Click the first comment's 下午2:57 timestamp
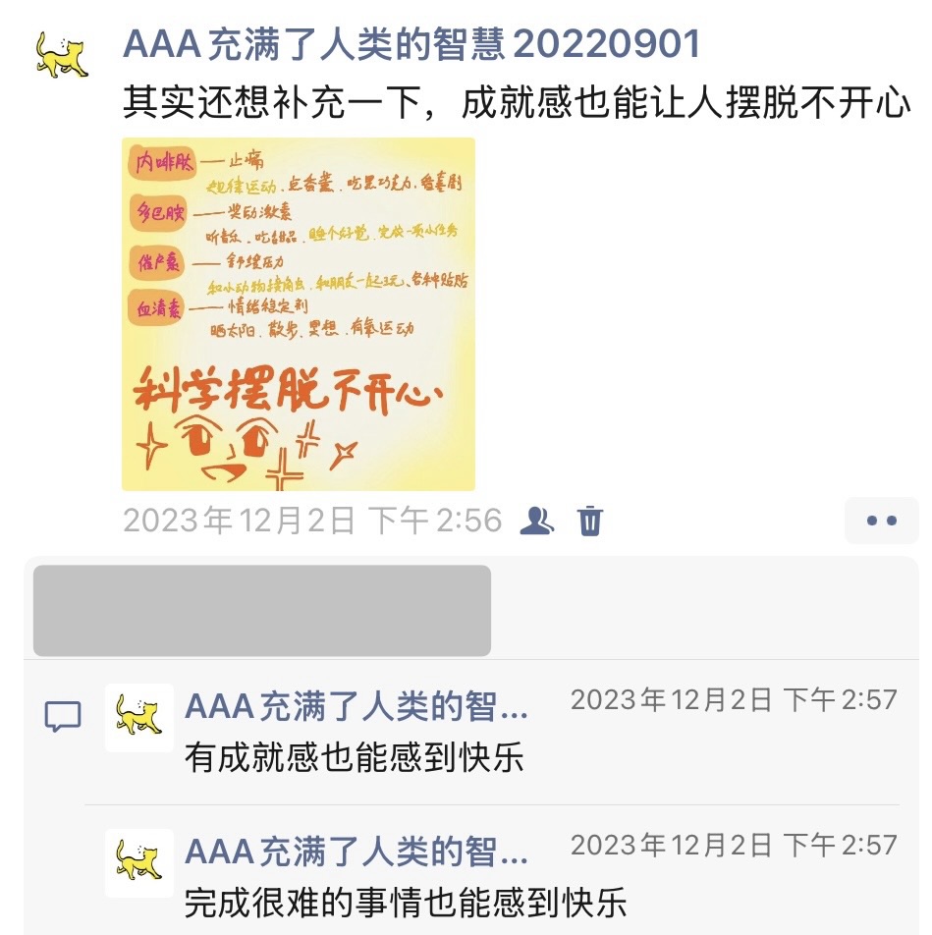Image resolution: width=932 pixels, height=935 pixels. tap(734, 699)
